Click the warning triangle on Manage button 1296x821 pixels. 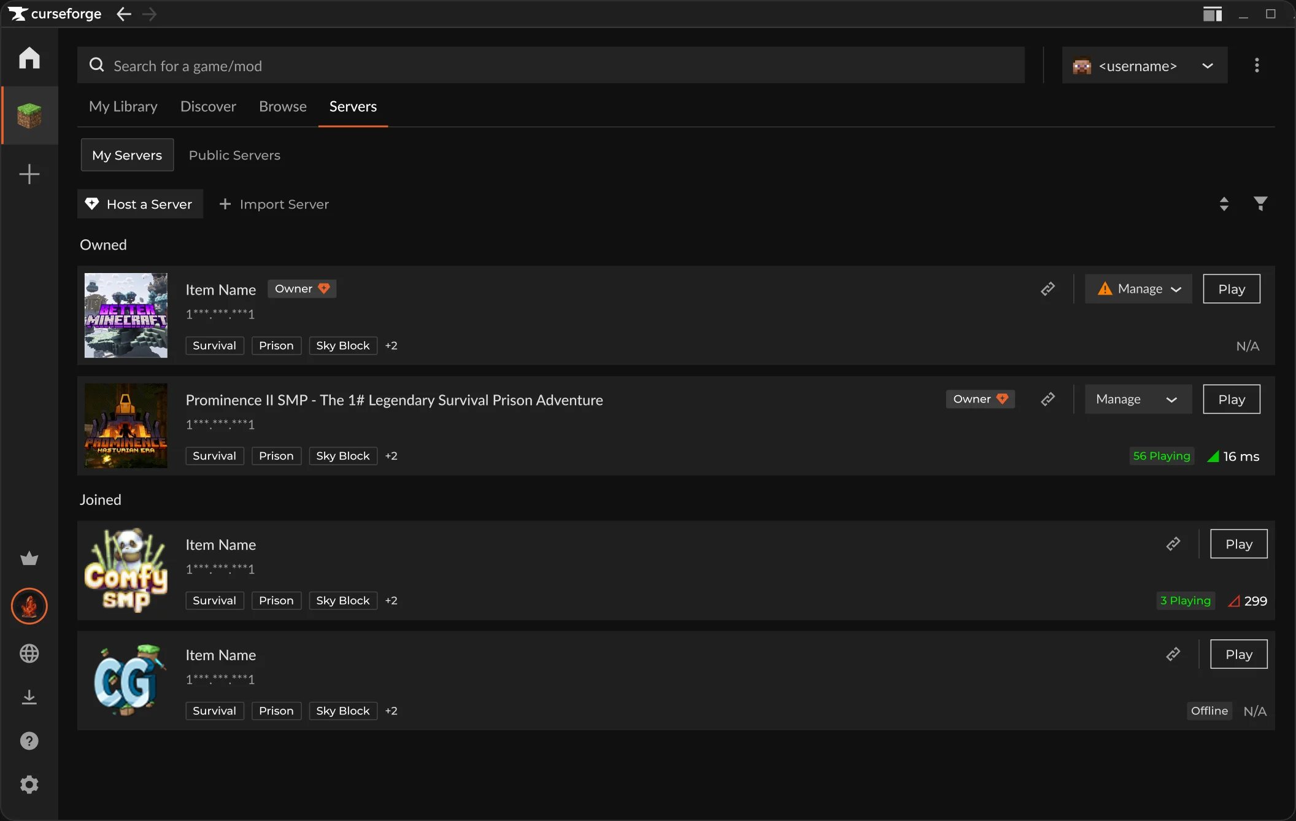(1105, 289)
